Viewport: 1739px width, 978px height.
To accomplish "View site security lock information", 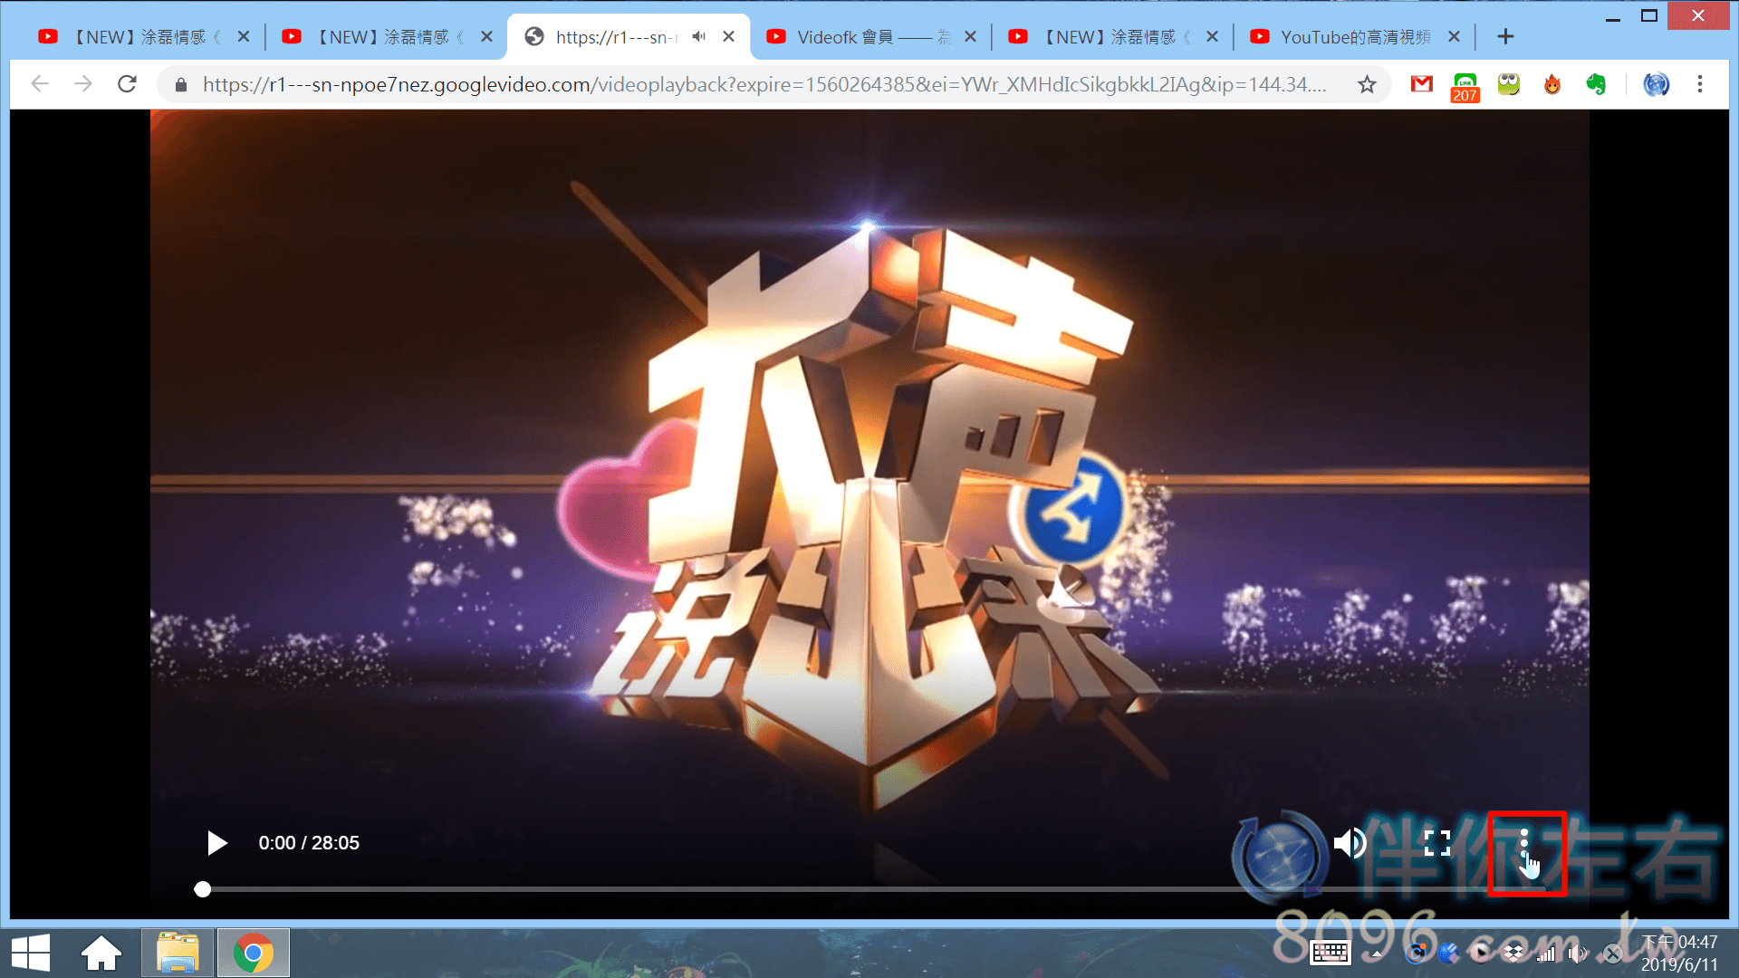I will (181, 84).
